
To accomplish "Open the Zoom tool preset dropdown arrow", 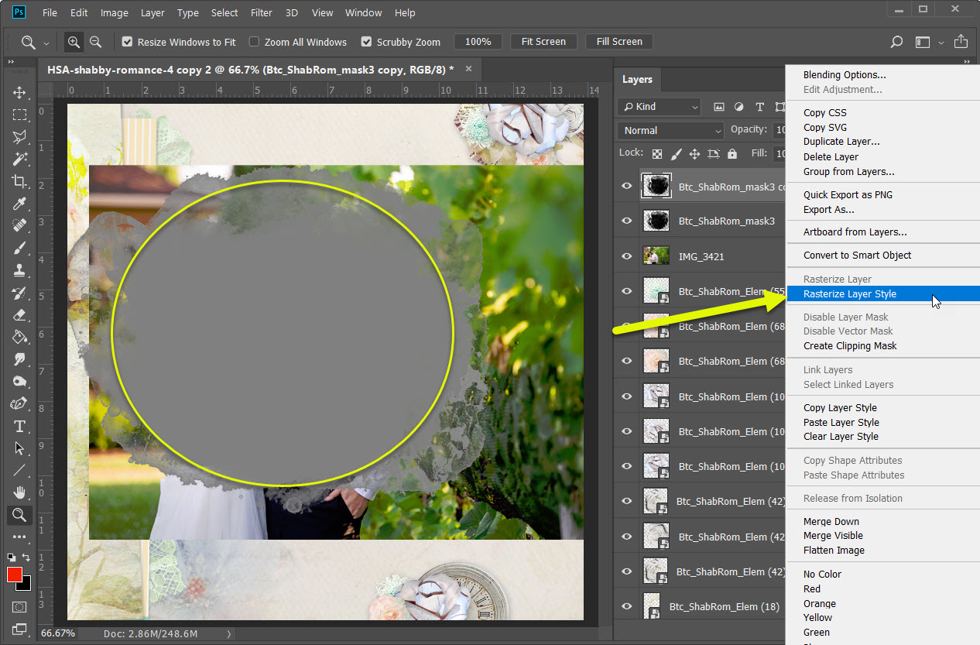I will [x=46, y=43].
